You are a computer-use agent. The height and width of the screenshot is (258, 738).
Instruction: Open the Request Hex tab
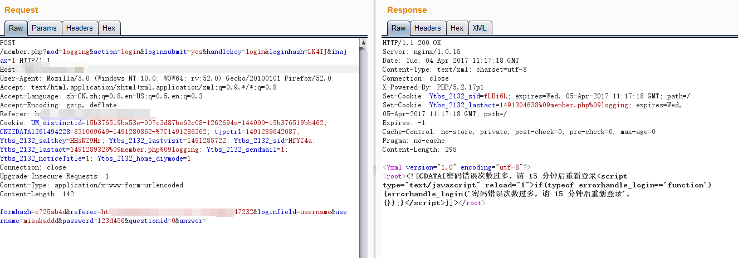pyautogui.click(x=109, y=28)
